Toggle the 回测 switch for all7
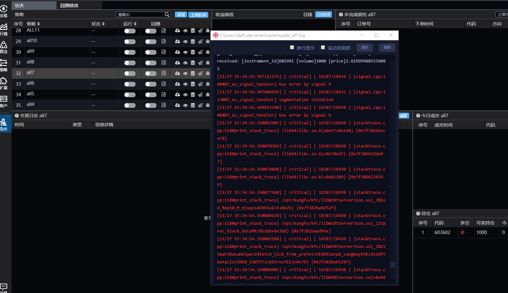This screenshot has width=508, height=293. pyautogui.click(x=151, y=73)
